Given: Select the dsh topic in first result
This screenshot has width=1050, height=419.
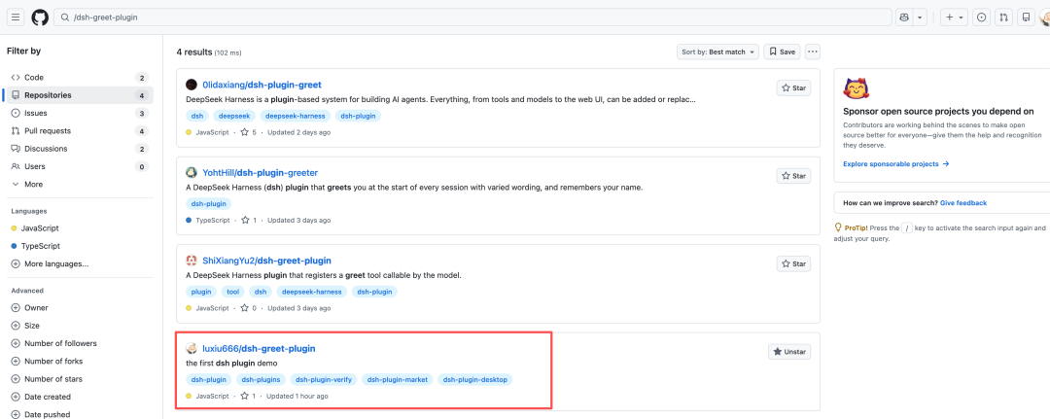Looking at the screenshot, I should [197, 116].
